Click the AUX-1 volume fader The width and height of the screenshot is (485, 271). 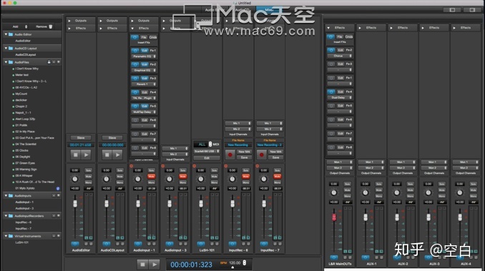[x=366, y=217]
